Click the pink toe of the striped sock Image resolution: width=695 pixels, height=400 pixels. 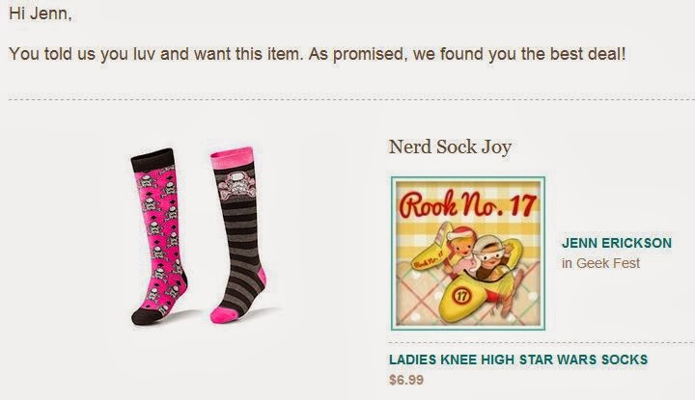(x=224, y=314)
